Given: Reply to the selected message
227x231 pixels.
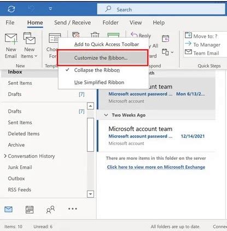Looking at the screenshot, I should (141, 35).
